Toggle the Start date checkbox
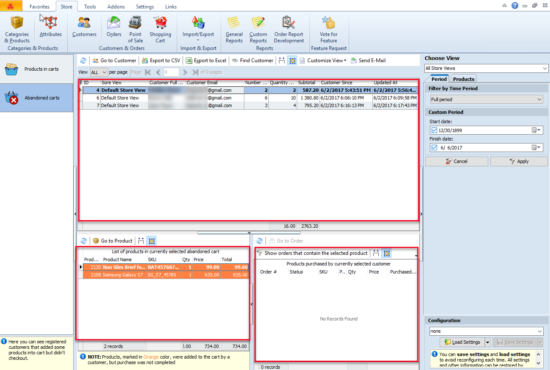The width and height of the screenshot is (550, 370). coord(434,130)
